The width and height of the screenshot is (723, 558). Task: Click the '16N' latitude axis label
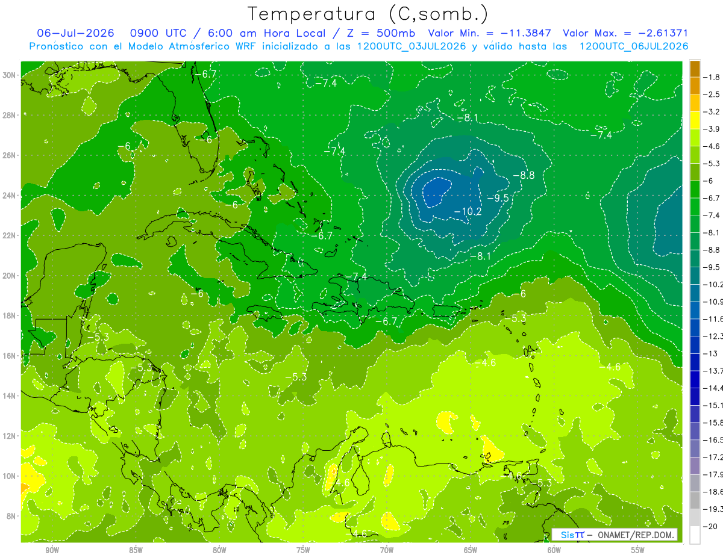click(x=10, y=356)
